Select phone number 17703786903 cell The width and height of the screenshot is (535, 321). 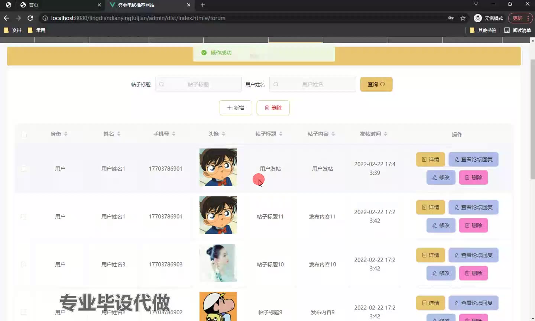tap(166, 265)
